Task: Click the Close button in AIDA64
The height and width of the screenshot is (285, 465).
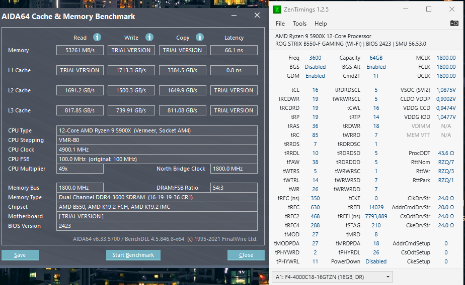Action: (x=246, y=255)
